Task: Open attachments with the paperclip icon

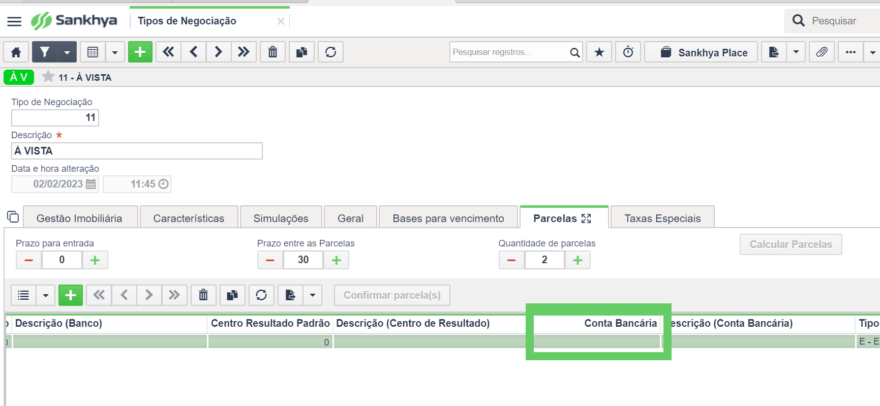Action: (822, 52)
